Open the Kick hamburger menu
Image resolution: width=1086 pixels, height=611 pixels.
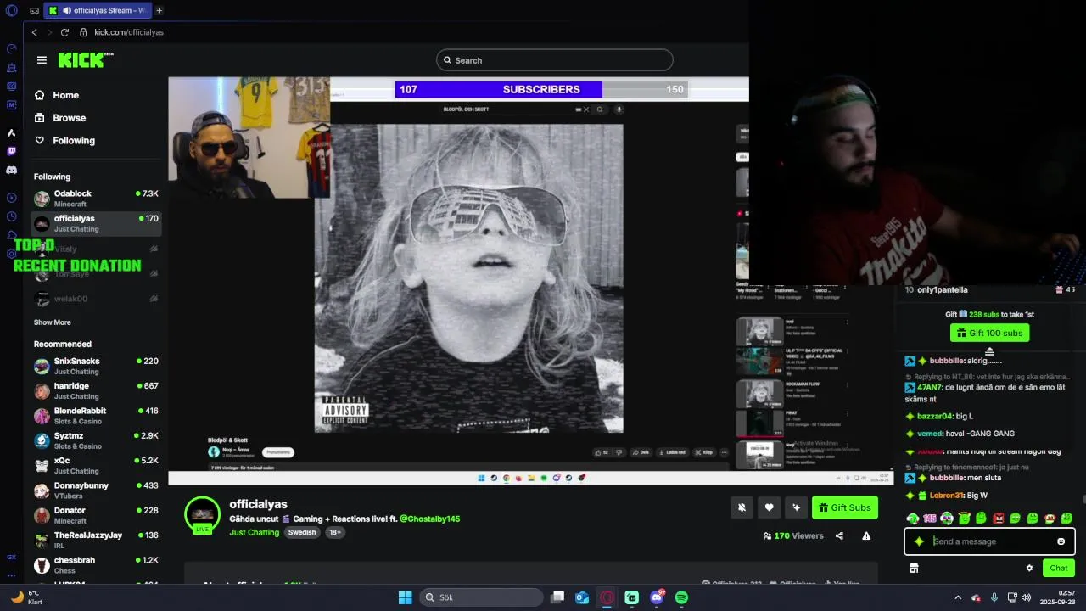[42, 60]
